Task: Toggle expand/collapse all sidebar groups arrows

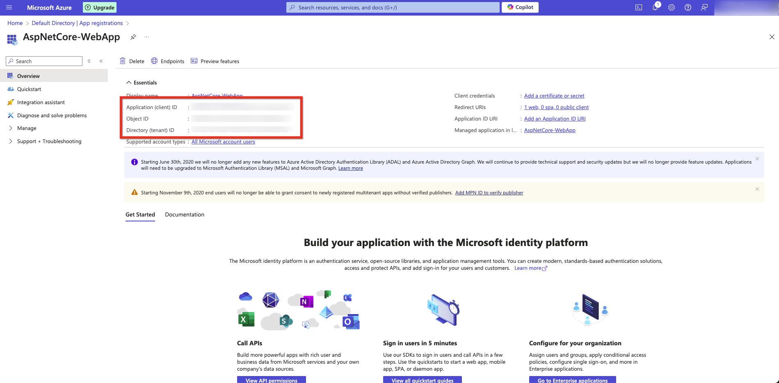Action: point(89,61)
